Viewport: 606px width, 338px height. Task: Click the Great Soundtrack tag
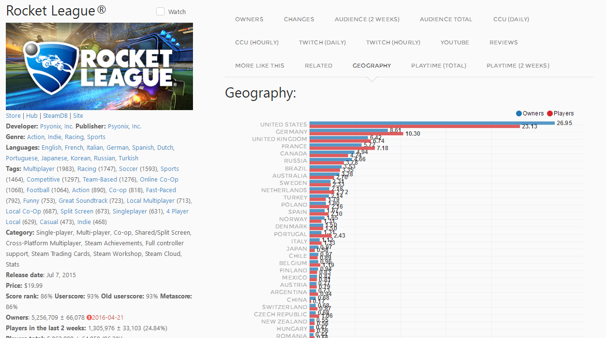[x=83, y=201]
